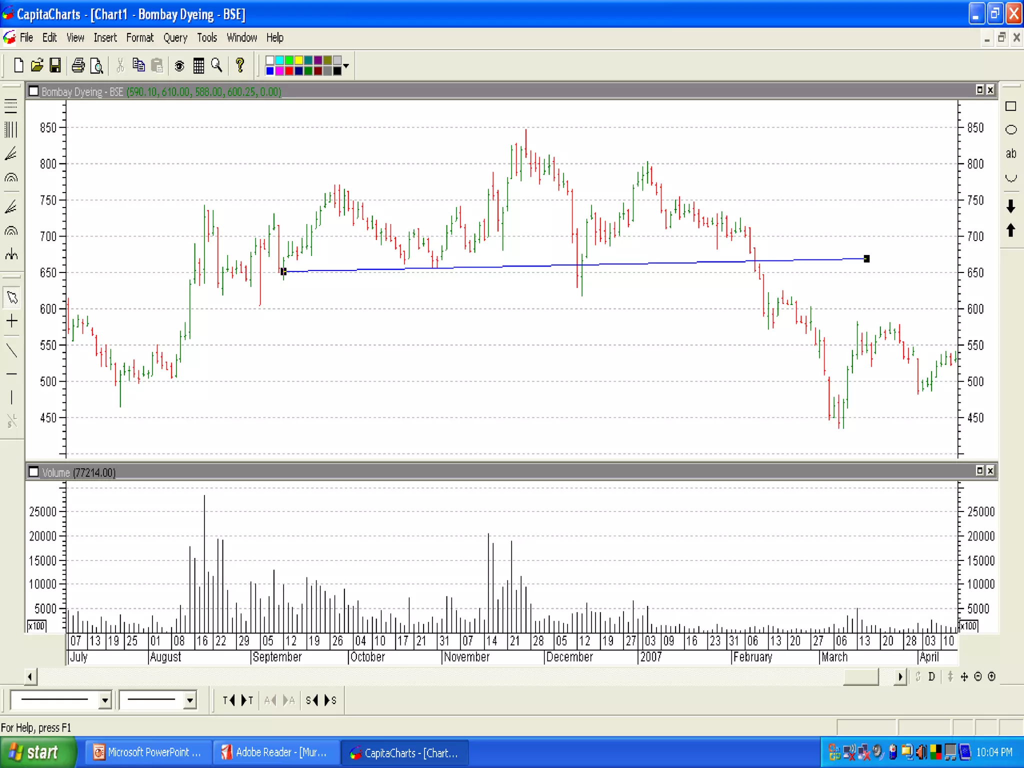Image resolution: width=1024 pixels, height=768 pixels.
Task: Click the Save floppy disk icon
Action: click(x=55, y=65)
